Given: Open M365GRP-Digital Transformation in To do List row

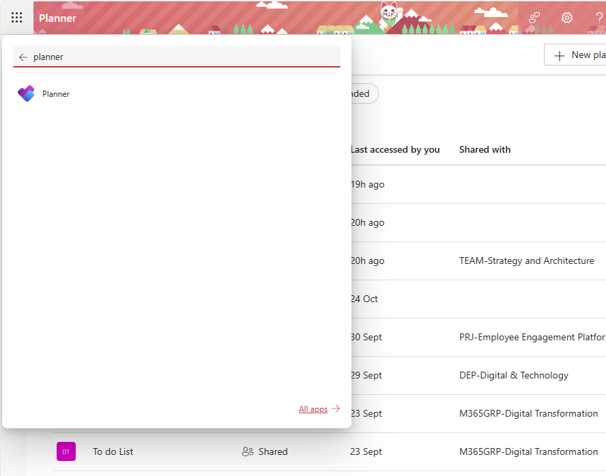Looking at the screenshot, I should click(x=528, y=451).
